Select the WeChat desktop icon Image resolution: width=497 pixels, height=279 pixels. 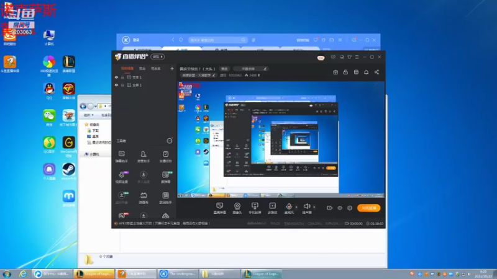(49, 118)
